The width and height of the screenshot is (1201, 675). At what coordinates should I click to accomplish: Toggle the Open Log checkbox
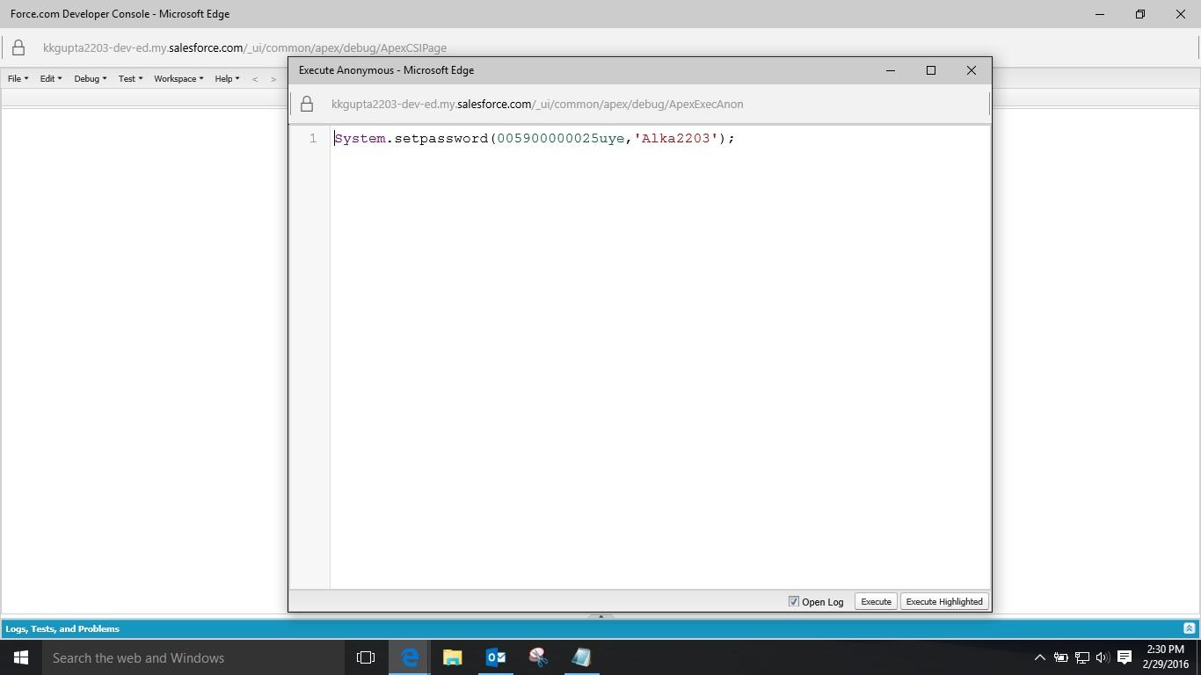(793, 601)
